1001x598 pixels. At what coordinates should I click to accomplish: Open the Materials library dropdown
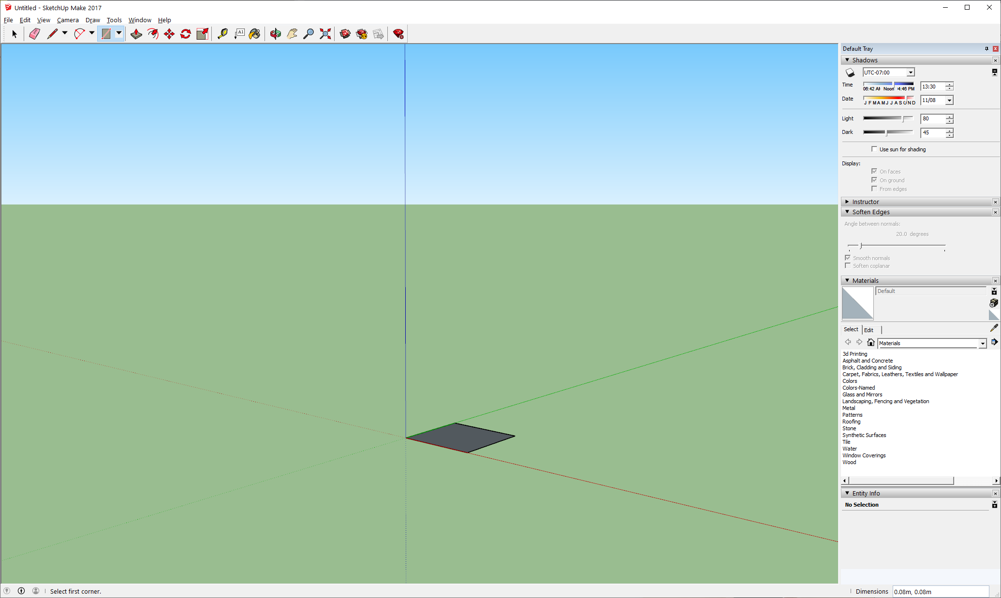982,343
